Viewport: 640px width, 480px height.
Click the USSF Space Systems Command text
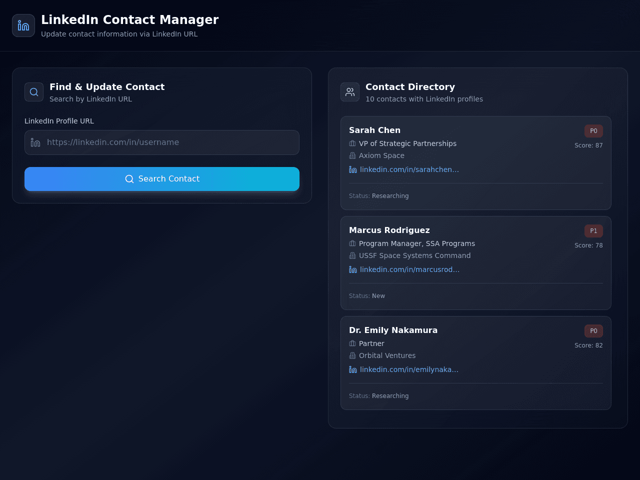tap(414, 255)
